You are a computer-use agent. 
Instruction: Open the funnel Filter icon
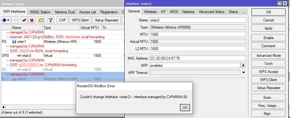[x=50, y=20]
